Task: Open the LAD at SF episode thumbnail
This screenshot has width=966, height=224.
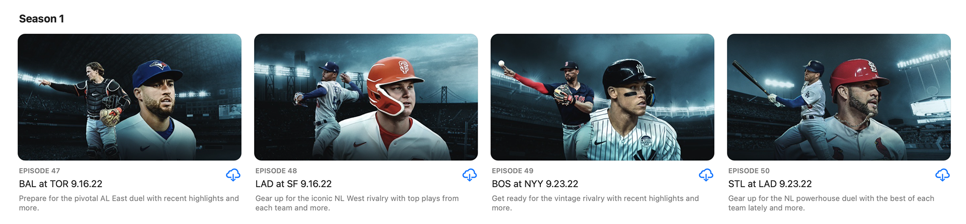Action: pos(366,97)
